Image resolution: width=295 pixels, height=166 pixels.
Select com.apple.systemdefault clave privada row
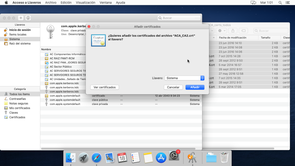point(121,104)
